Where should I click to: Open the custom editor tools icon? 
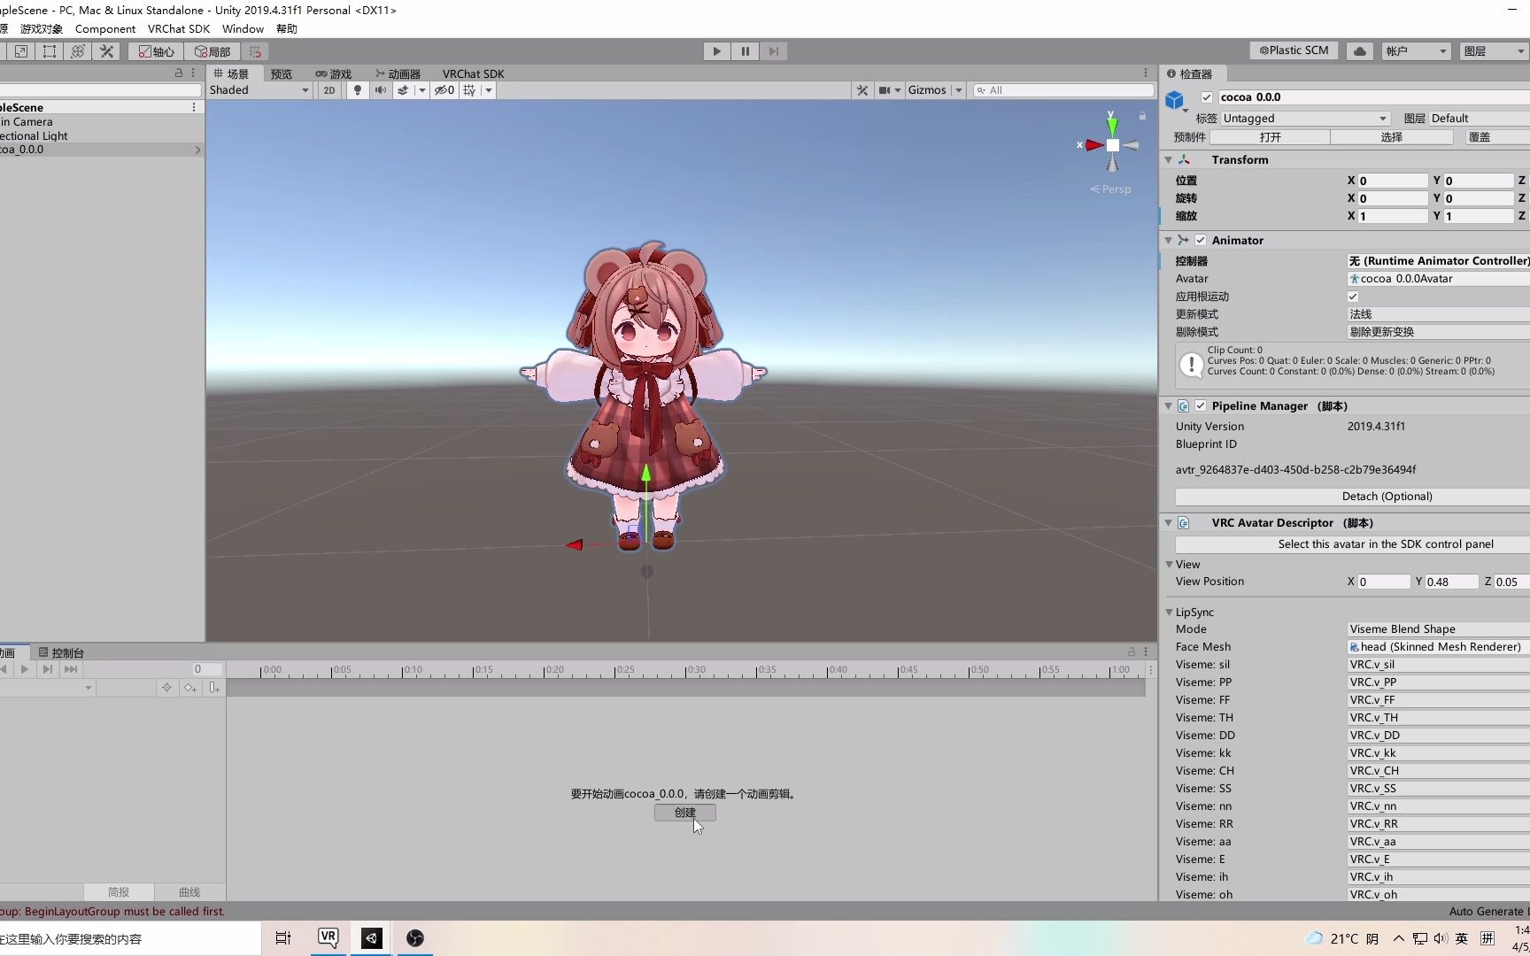[106, 51]
